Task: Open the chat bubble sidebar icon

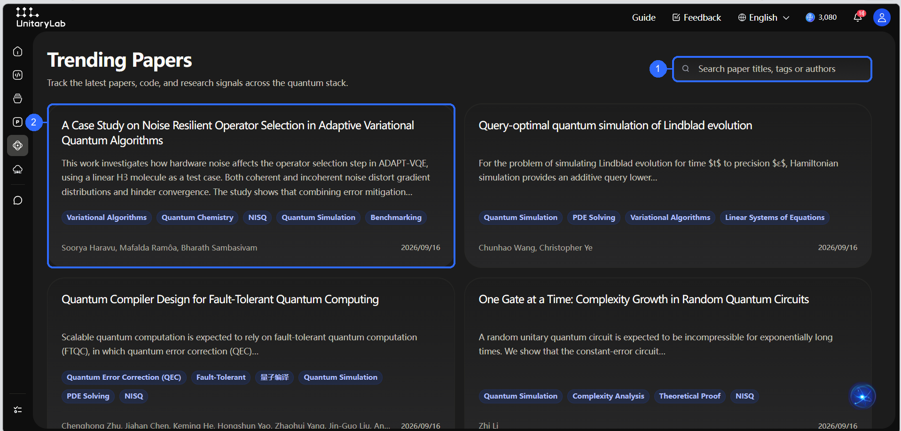Action: pyautogui.click(x=17, y=200)
